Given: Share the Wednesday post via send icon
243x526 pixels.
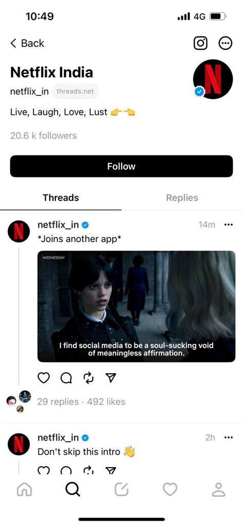Looking at the screenshot, I should (111, 378).
